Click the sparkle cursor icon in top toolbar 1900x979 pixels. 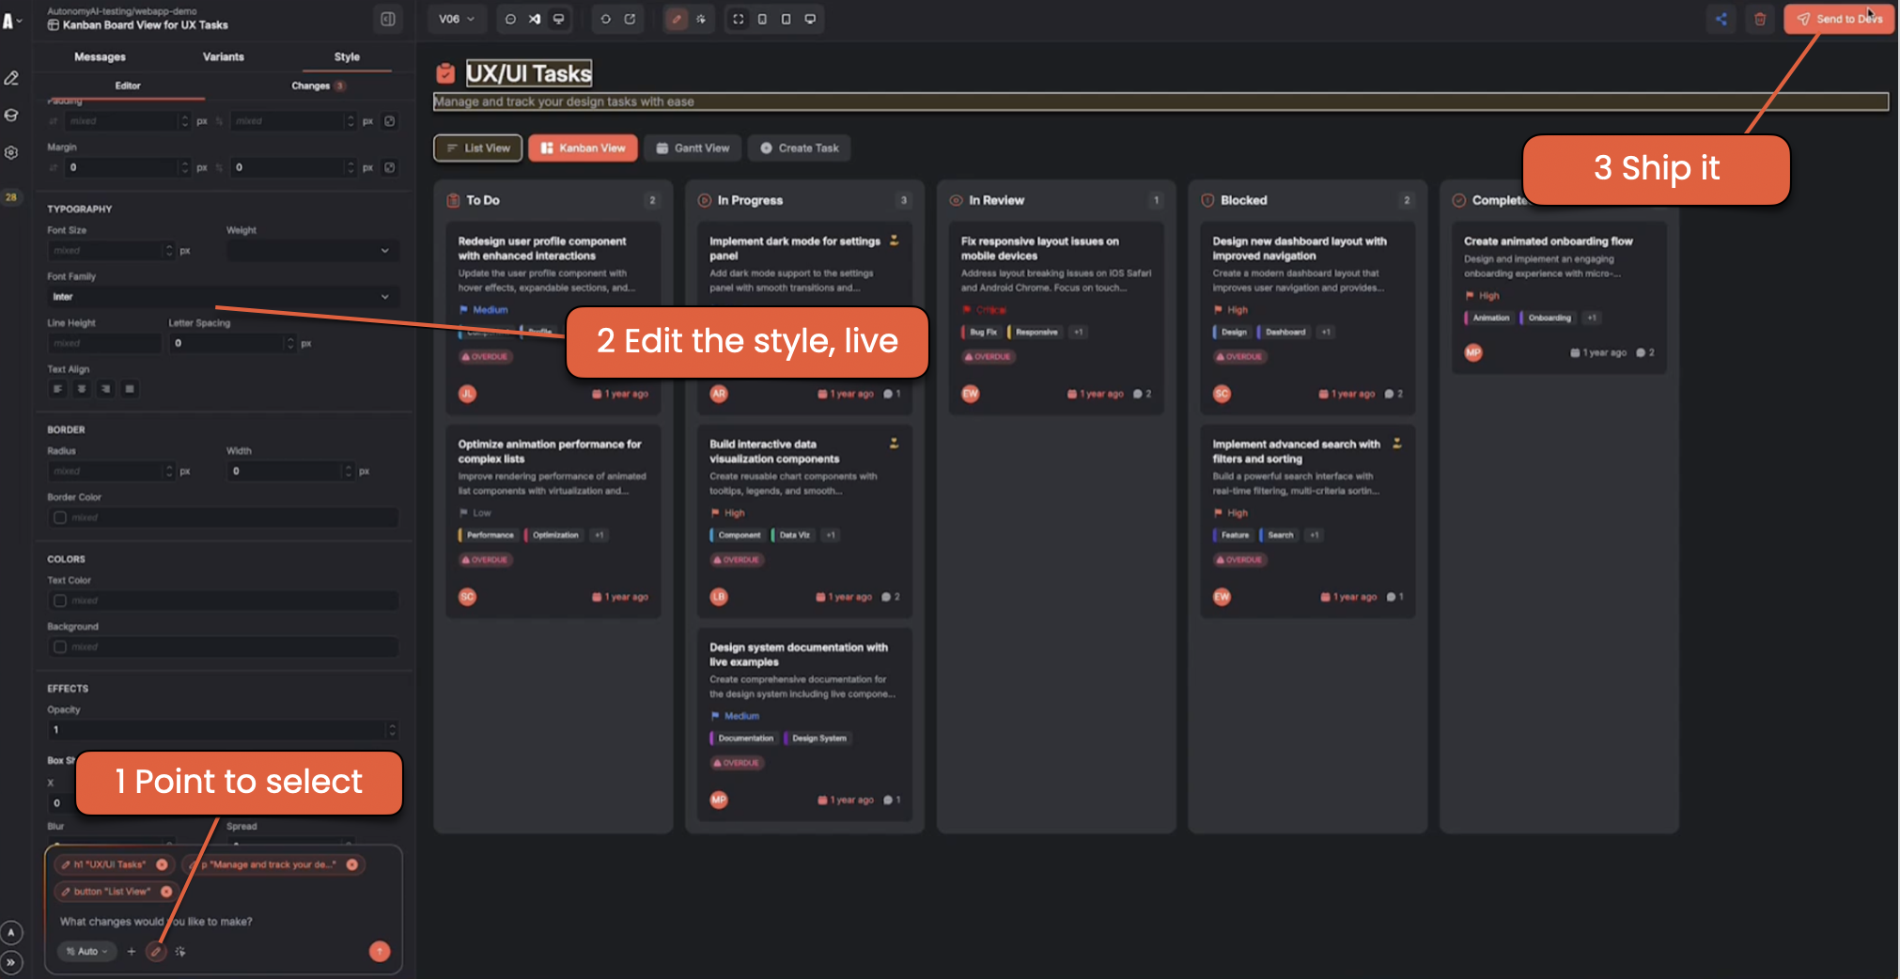(x=701, y=19)
